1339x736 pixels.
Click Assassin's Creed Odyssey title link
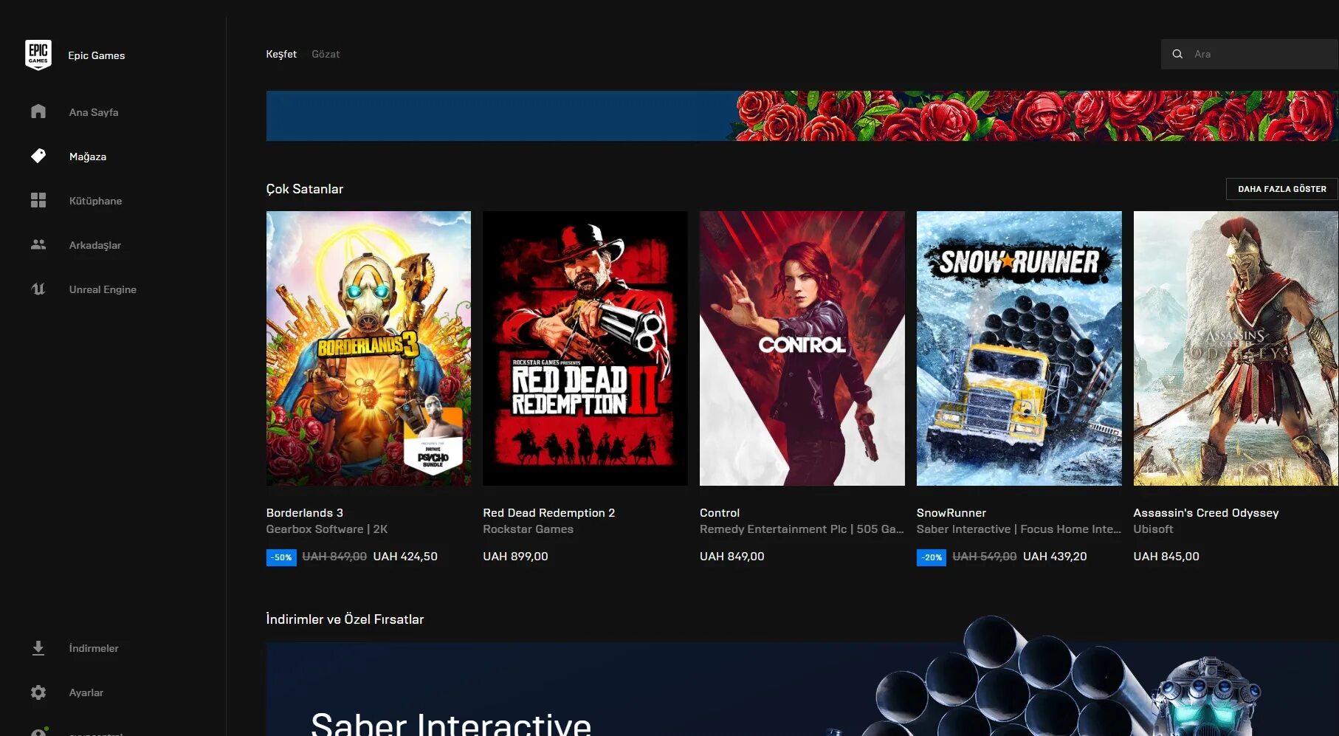coord(1206,513)
